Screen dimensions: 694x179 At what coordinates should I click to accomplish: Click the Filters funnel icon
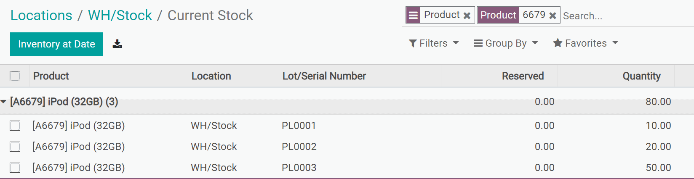click(x=413, y=43)
